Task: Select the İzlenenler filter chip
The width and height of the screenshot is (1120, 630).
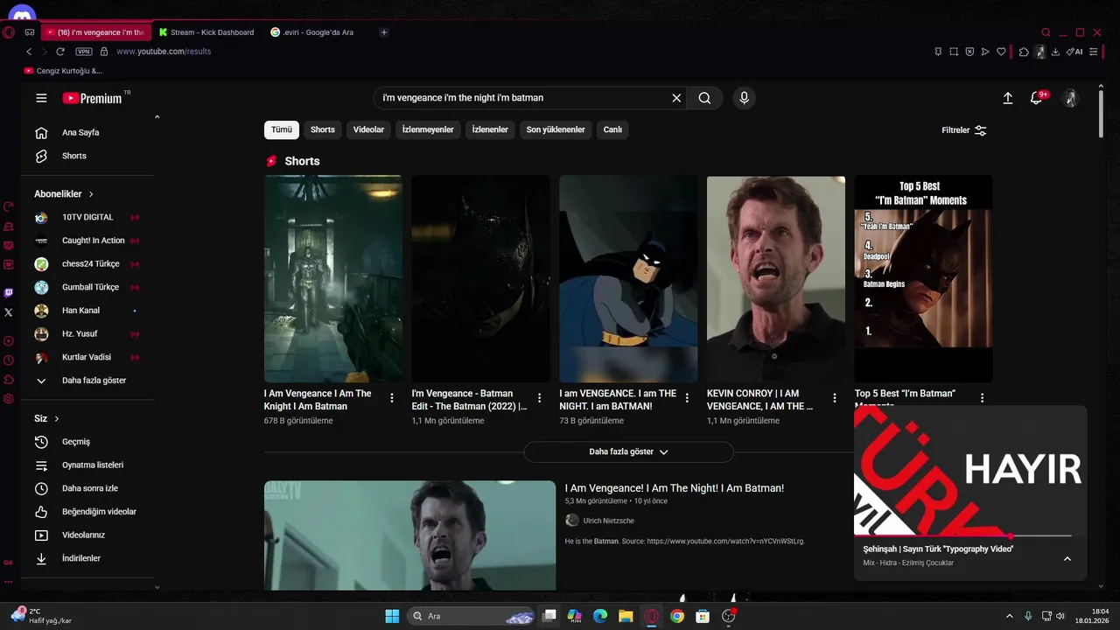Action: [x=490, y=129]
